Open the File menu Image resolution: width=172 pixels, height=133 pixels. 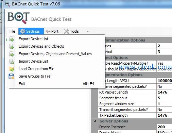tap(12, 31)
